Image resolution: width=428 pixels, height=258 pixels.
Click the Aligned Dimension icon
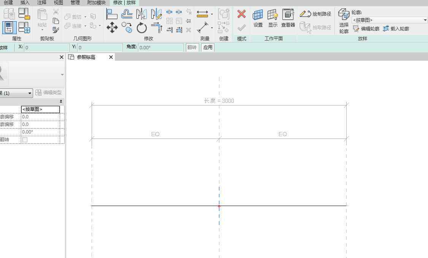203,28
